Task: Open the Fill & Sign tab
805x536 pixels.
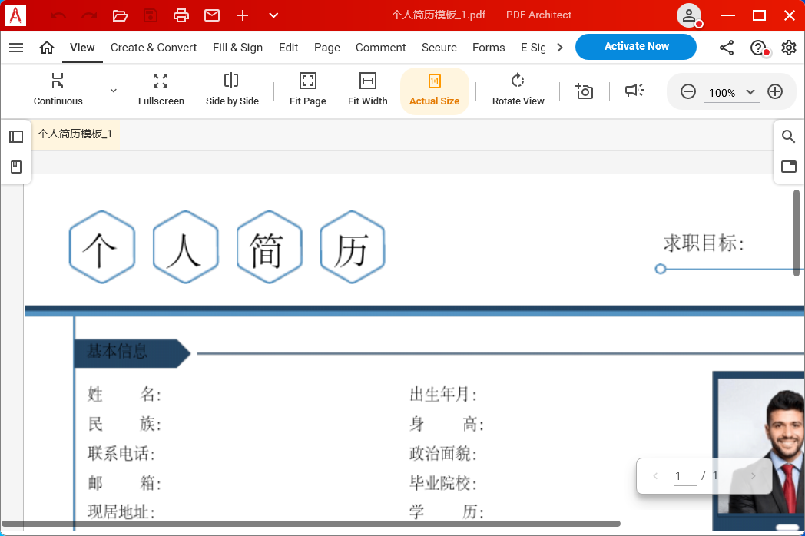Action: 237,47
